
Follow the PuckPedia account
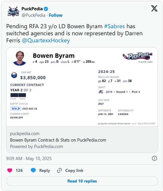point(56,15)
